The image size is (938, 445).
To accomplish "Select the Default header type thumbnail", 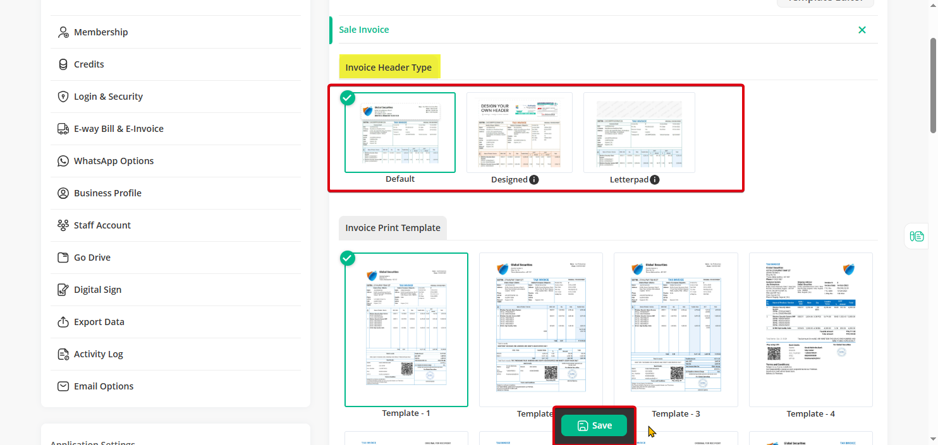I will pos(400,133).
